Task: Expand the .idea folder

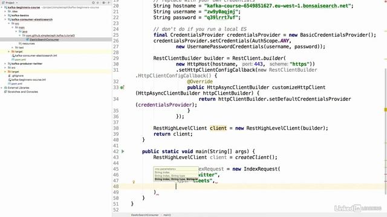Action: click(x=5, y=11)
